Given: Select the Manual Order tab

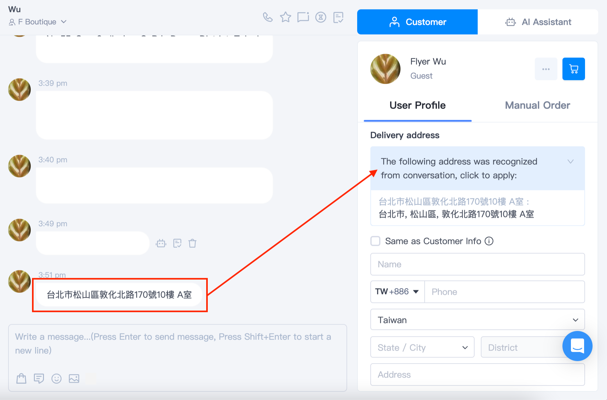Looking at the screenshot, I should pyautogui.click(x=537, y=105).
